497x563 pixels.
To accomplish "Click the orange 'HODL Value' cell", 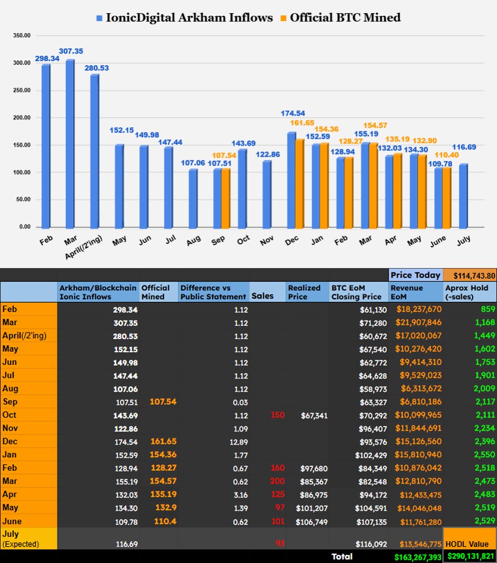I will point(470,539).
